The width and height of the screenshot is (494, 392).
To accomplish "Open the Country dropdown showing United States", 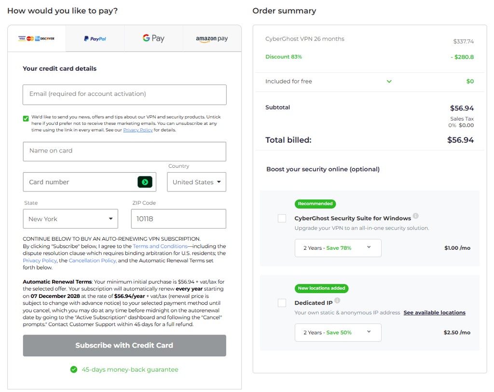I will 197,182.
